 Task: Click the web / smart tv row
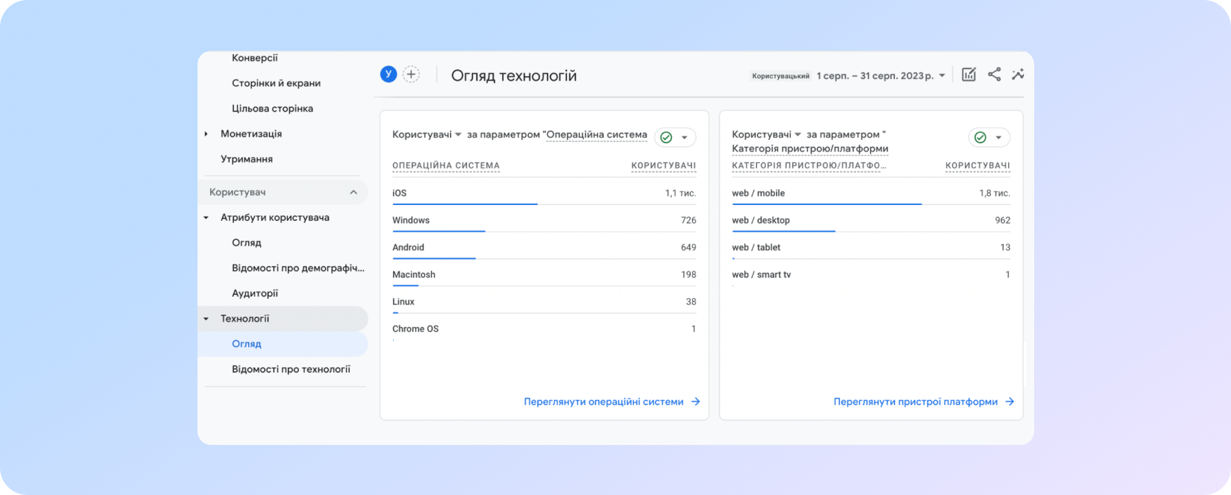tap(871, 274)
